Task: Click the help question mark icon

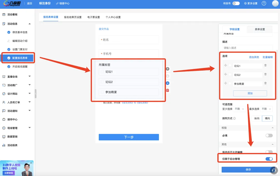Action: pos(264,3)
